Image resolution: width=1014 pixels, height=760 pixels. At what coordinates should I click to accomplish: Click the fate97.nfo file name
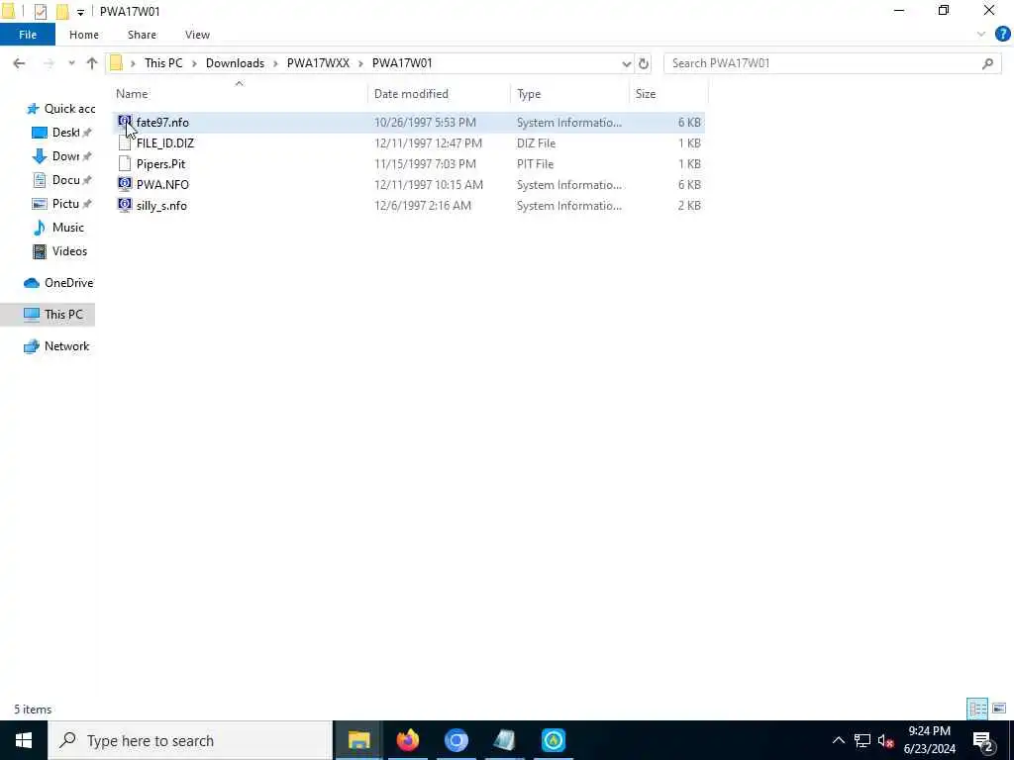pos(162,122)
